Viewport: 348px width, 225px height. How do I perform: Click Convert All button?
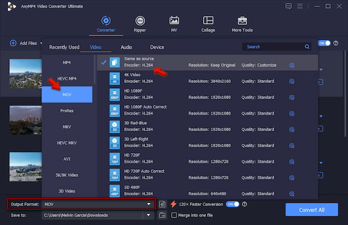point(311,210)
